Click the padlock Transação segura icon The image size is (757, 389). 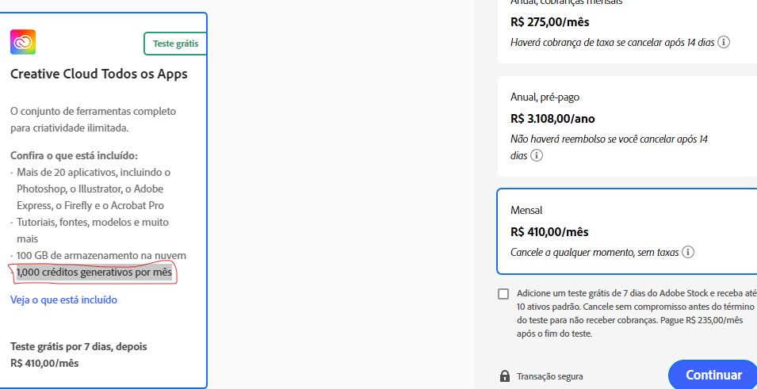pos(504,376)
